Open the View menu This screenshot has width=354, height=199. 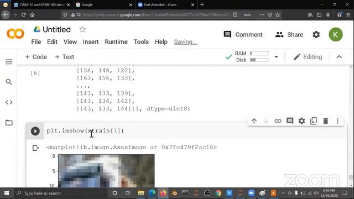[70, 42]
